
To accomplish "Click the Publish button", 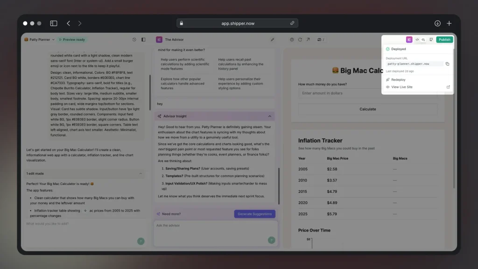I will 444,40.
